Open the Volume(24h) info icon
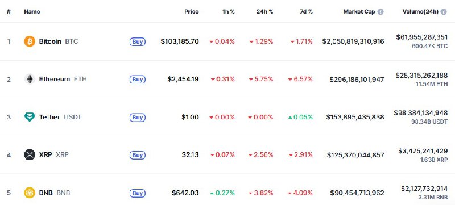 pyautogui.click(x=444, y=12)
